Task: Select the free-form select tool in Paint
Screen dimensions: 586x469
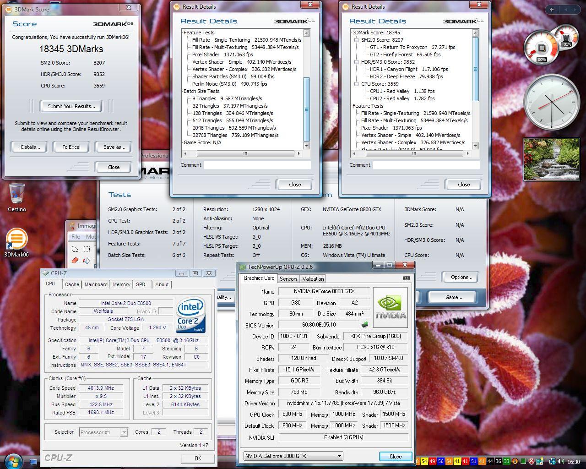Action: (x=76, y=249)
